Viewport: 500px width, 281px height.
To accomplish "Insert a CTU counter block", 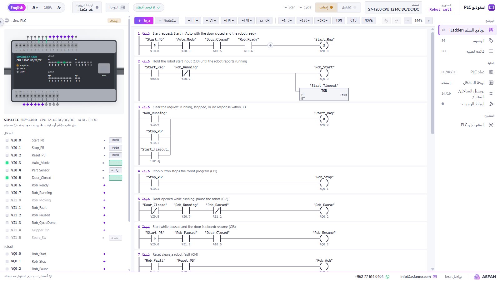I will pos(353,21).
